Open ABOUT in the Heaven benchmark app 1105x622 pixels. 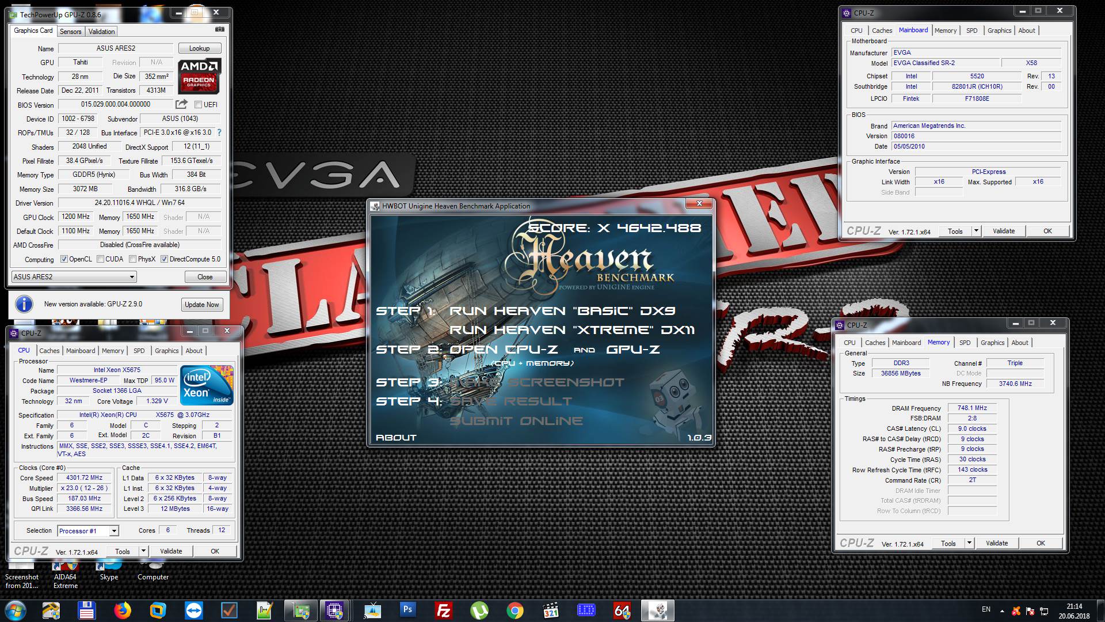click(x=396, y=438)
